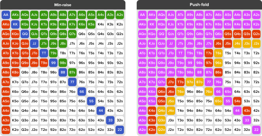The image size is (262, 136).
Task: Click the yellow Q2o cell in Push-fold
Action: 161,130
